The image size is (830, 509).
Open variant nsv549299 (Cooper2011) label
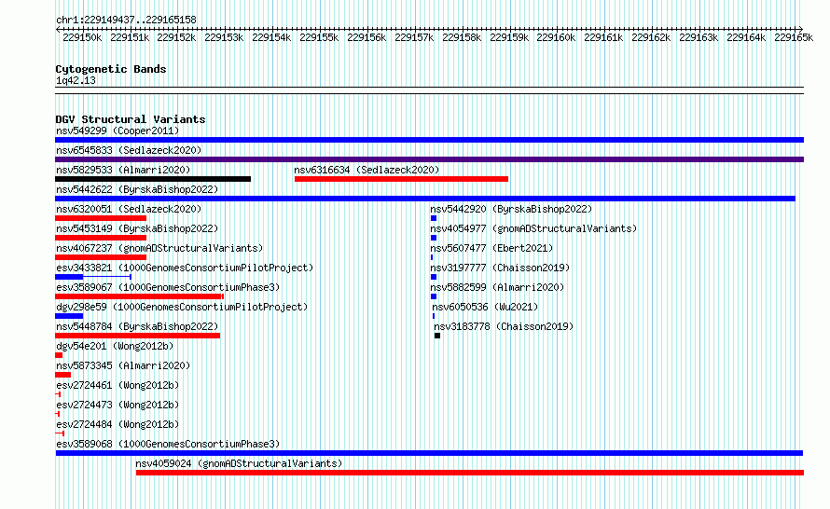pos(118,131)
